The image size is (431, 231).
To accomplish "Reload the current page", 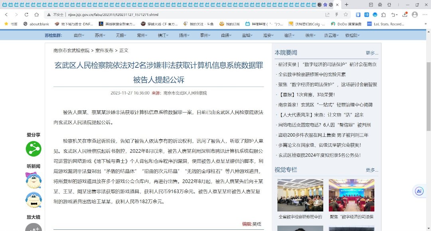I will 26,14.
